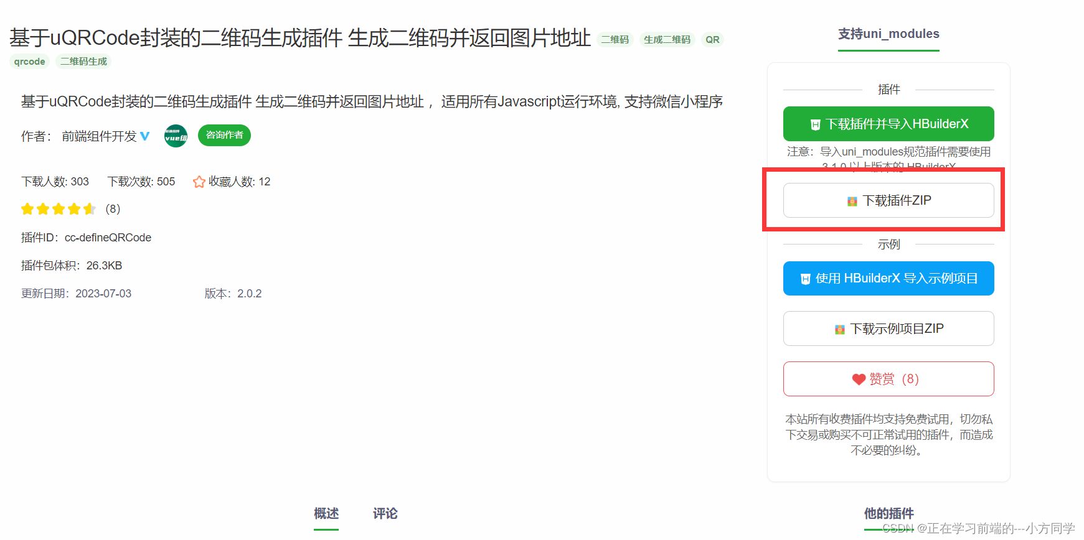Click the 二维码 tag
1084x540 pixels.
click(x=615, y=39)
